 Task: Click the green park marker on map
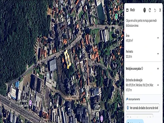click(116, 16)
